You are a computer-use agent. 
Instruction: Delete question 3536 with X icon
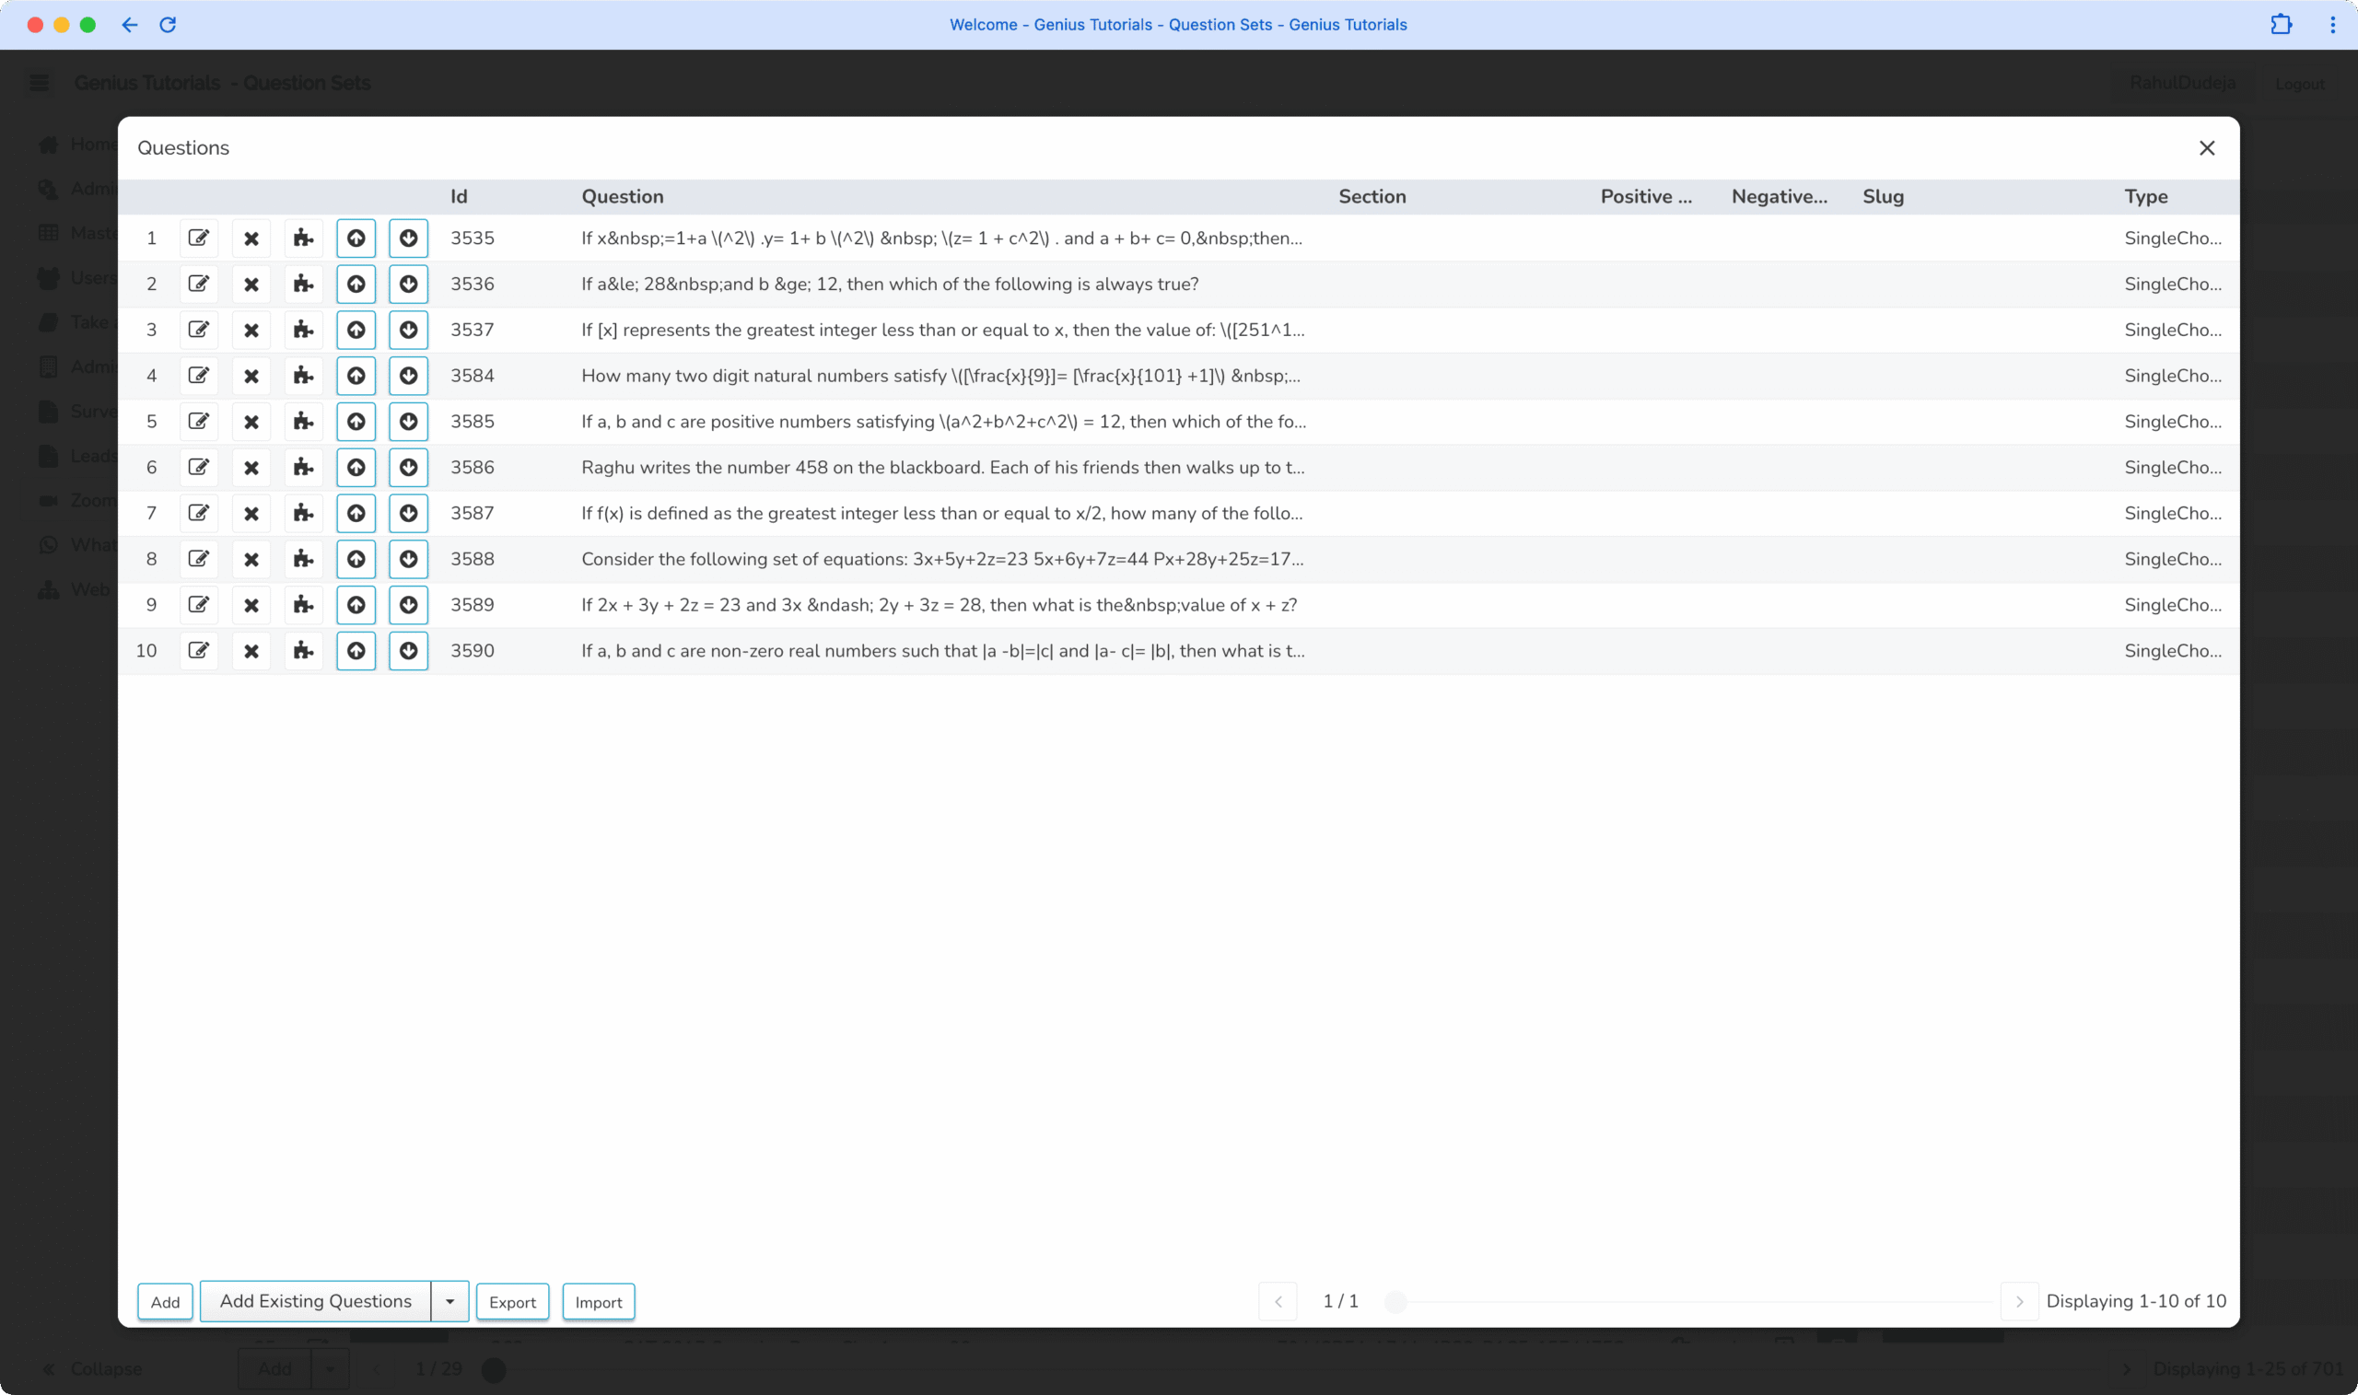point(251,284)
